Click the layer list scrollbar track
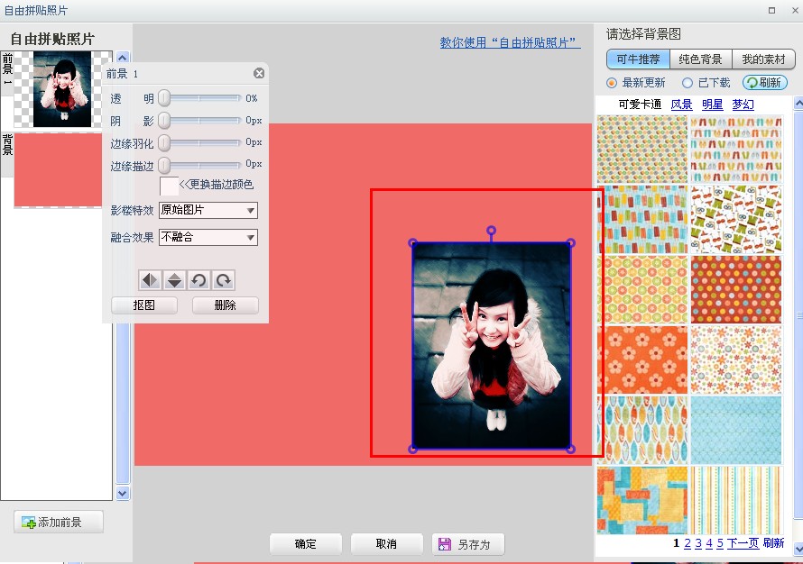This screenshot has width=803, height=564. (x=123, y=402)
